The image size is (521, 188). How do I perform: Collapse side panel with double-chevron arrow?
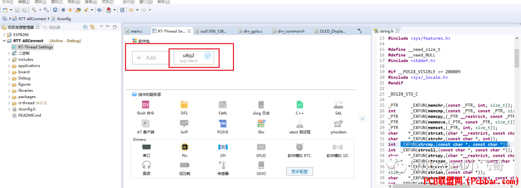[363, 118]
